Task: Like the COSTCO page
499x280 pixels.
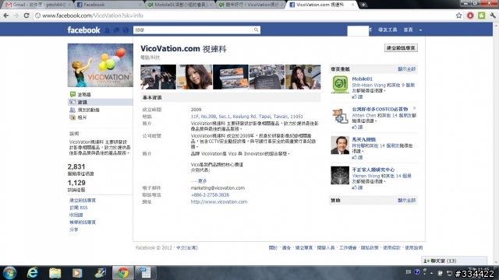Action: 357,127
